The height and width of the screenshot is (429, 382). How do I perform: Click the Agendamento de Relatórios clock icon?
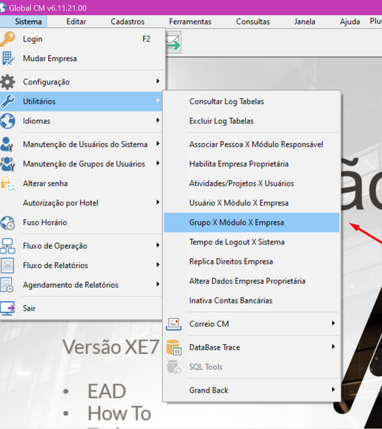pyautogui.click(x=7, y=285)
